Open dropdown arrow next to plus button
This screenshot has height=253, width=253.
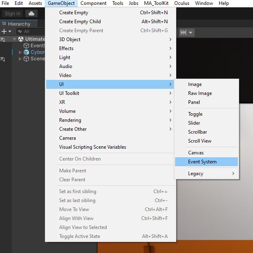click(x=10, y=31)
